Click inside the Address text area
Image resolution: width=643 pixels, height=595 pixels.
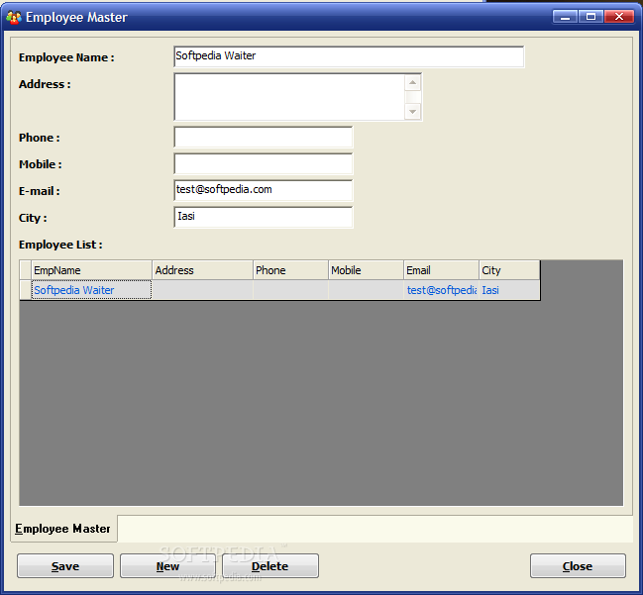pyautogui.click(x=289, y=97)
